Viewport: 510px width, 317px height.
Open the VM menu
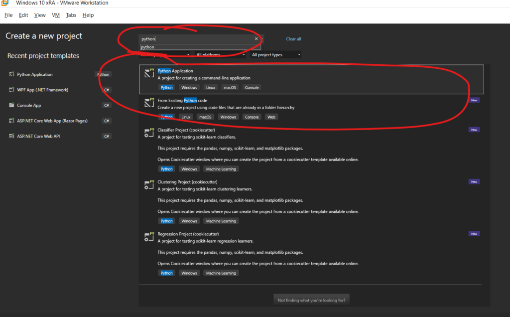tap(56, 15)
